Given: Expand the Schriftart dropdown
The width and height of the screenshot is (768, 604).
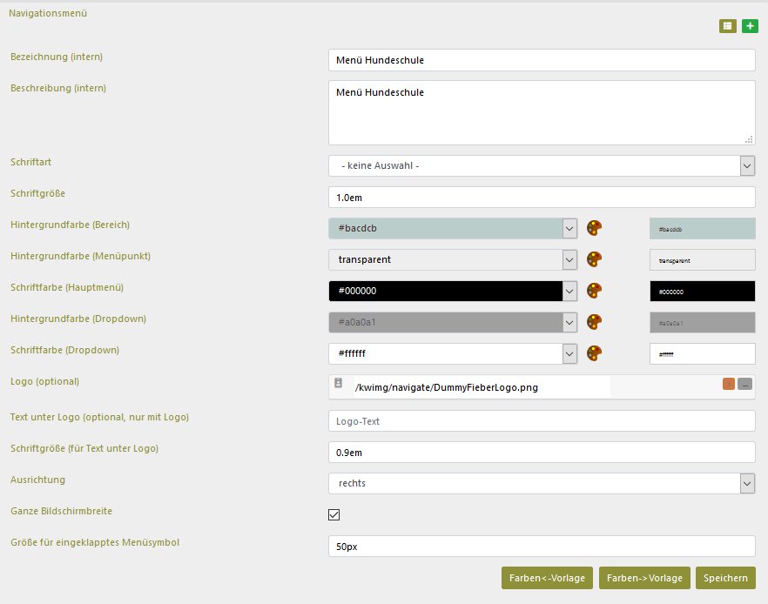Looking at the screenshot, I should 746,165.
